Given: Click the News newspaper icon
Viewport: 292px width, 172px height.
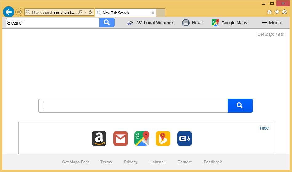Looking at the screenshot, I should point(186,23).
